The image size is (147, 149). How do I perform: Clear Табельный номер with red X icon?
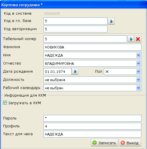point(138,39)
